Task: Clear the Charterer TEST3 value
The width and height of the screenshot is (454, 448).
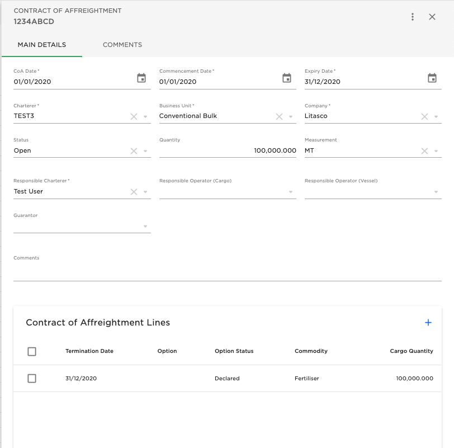Action: (x=134, y=116)
